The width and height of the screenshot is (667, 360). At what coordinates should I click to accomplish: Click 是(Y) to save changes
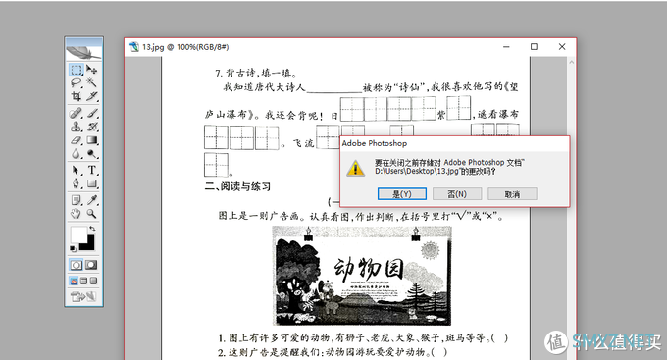click(402, 194)
